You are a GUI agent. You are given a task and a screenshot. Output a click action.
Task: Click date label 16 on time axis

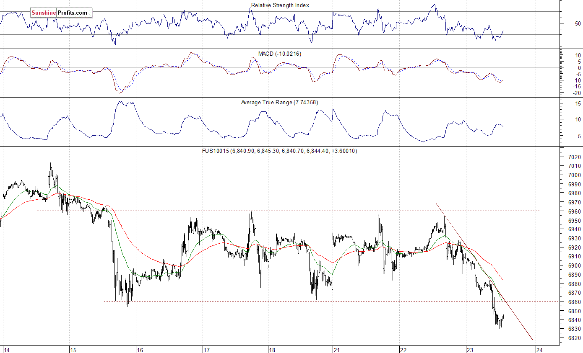point(140,350)
